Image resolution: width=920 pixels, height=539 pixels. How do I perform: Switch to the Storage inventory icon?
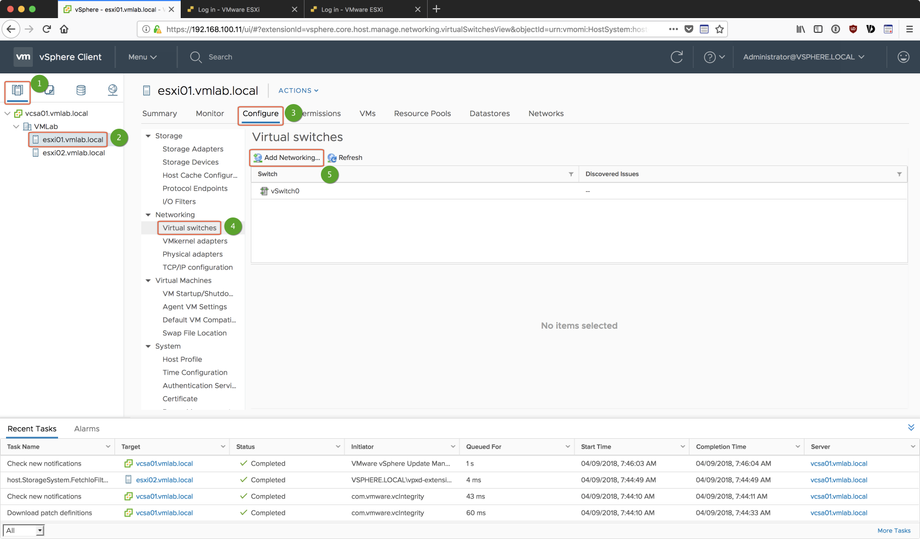(x=81, y=90)
